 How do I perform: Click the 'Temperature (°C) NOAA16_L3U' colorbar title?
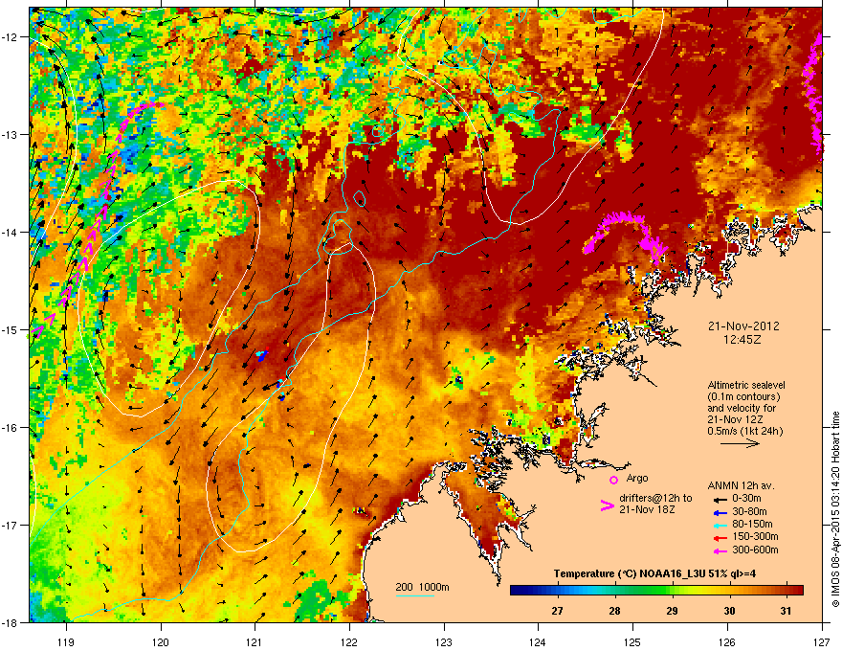pos(630,573)
